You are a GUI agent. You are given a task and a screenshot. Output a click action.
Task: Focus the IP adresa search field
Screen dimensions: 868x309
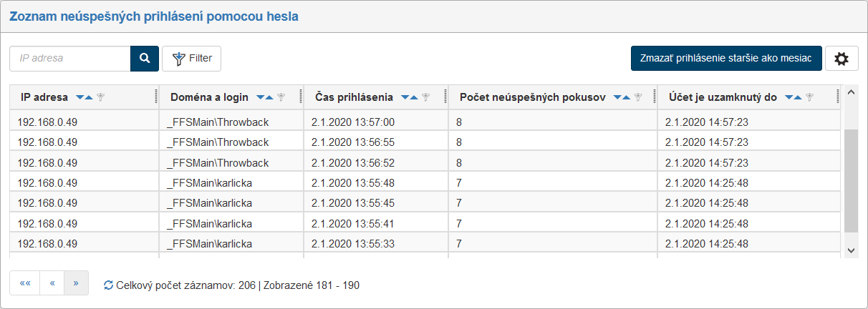[x=70, y=59]
